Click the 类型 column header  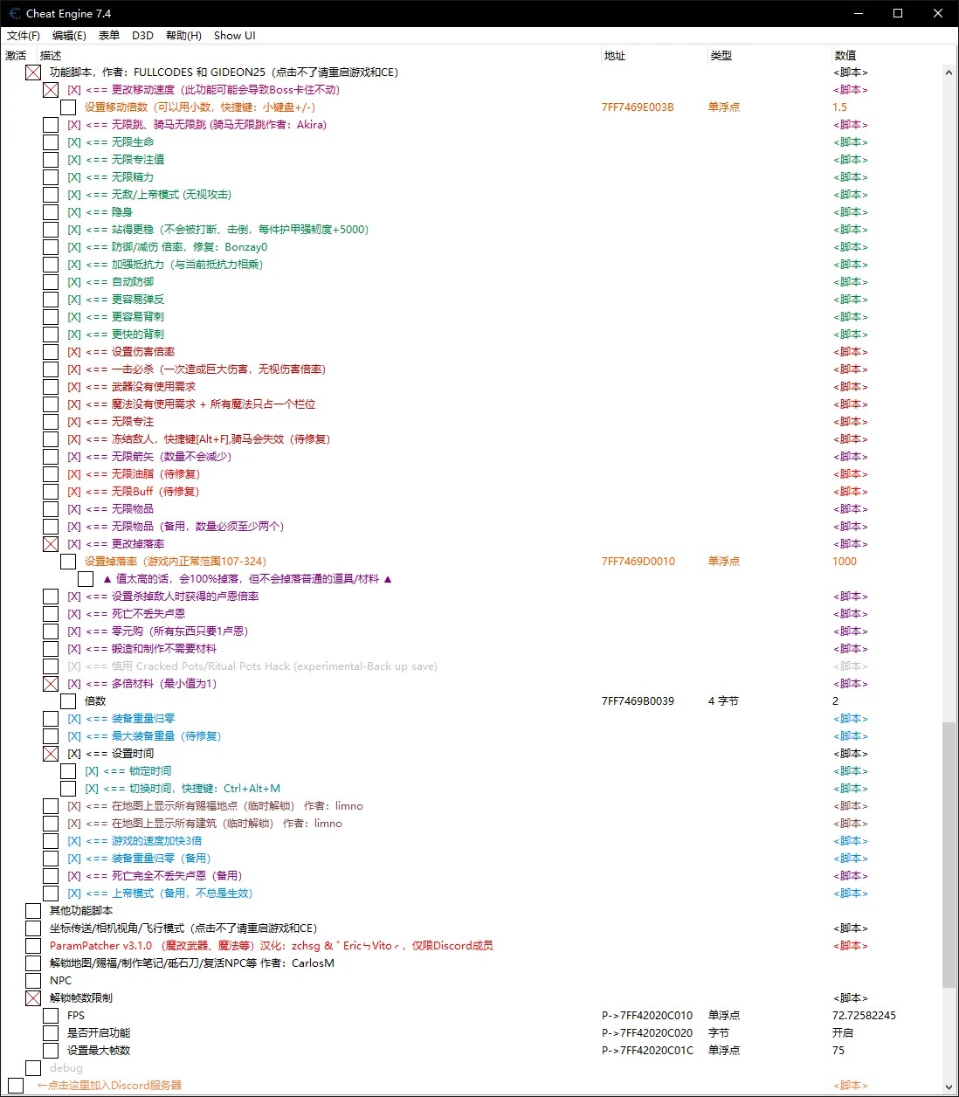pos(721,55)
